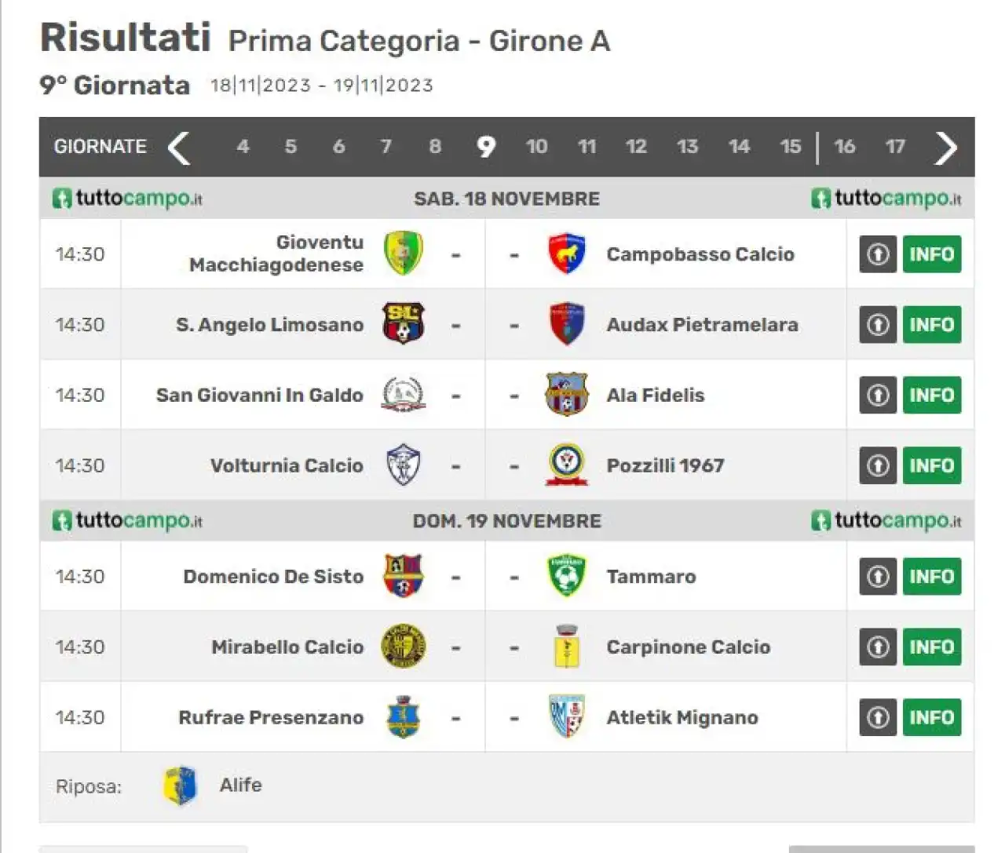The image size is (1005, 853).
Task: Open INFO for Domenico De Sisto match
Action: (932, 577)
